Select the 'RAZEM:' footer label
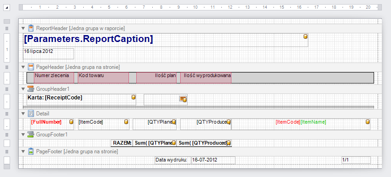 point(122,143)
